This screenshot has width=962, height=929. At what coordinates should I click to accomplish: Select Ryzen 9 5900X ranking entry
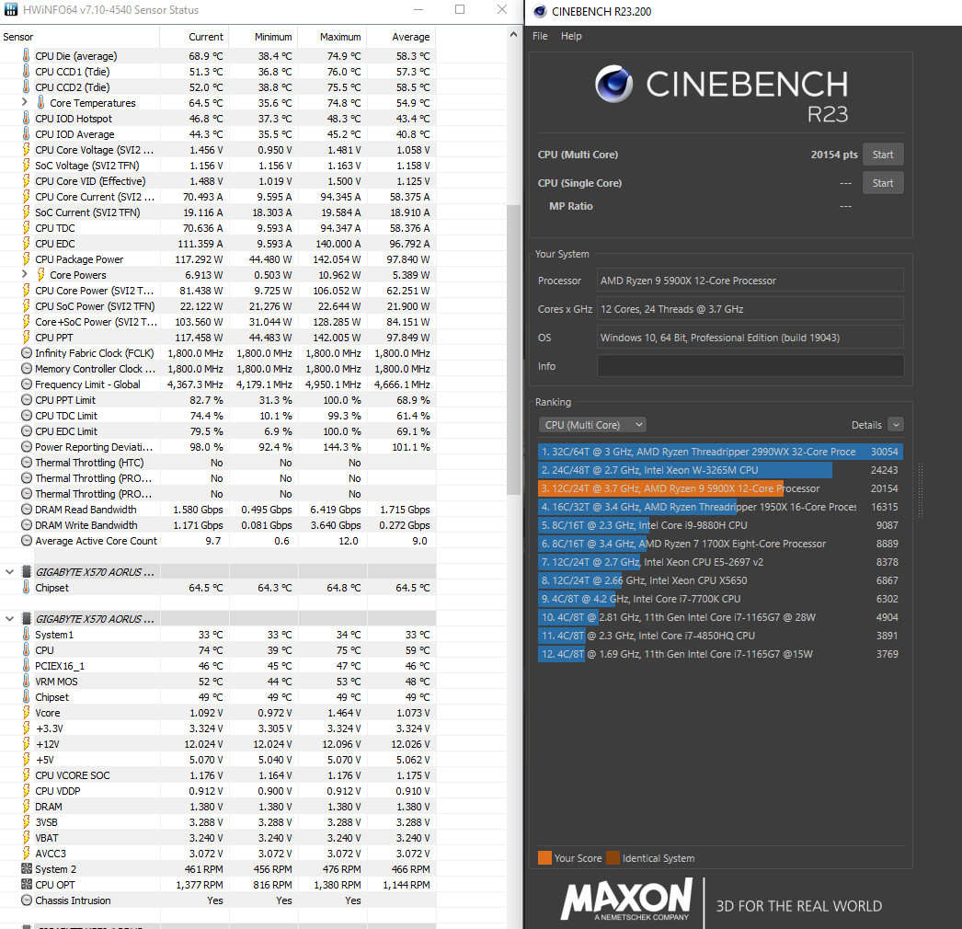pos(719,488)
